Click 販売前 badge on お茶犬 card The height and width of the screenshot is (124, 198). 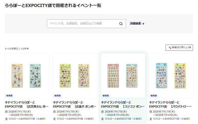coord(58,96)
